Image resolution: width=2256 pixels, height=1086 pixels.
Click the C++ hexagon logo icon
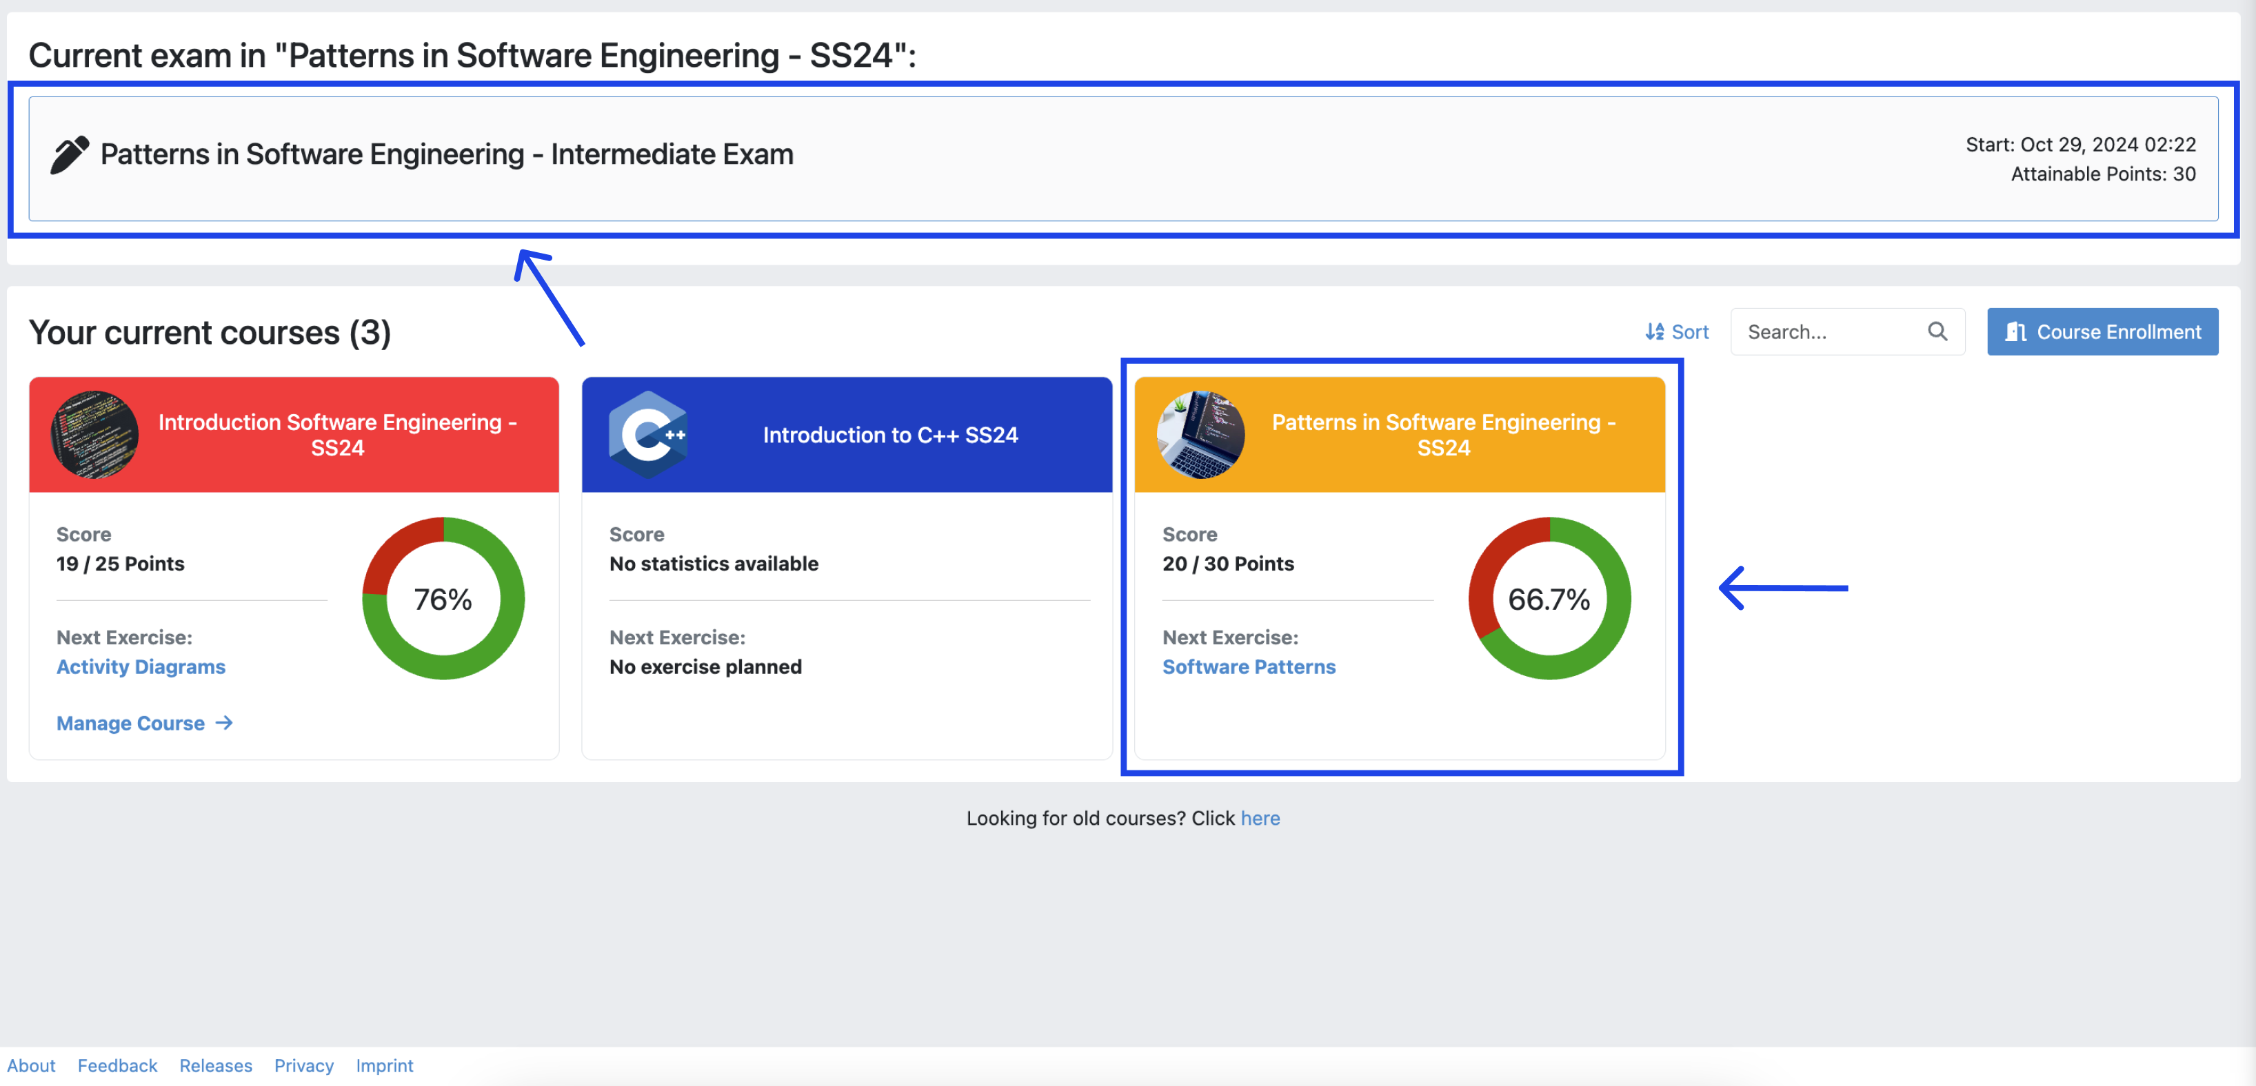(648, 434)
